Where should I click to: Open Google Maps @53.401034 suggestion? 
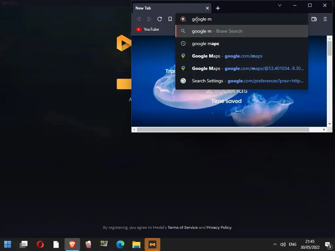click(242, 68)
